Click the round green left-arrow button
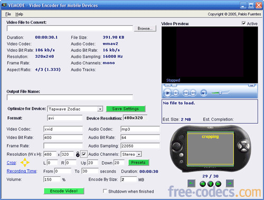264x200 pixels. 203,184
